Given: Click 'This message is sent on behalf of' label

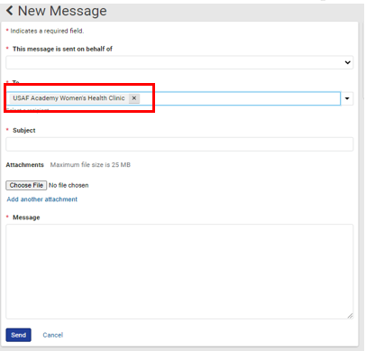Looking at the screenshot, I should [62, 49].
